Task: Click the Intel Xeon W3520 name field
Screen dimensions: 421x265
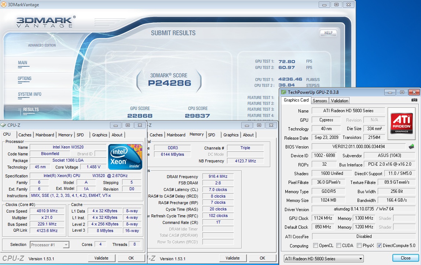Action: point(68,147)
